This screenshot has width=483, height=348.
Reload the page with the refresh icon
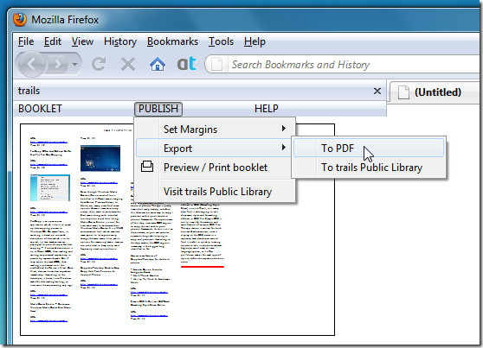[99, 64]
